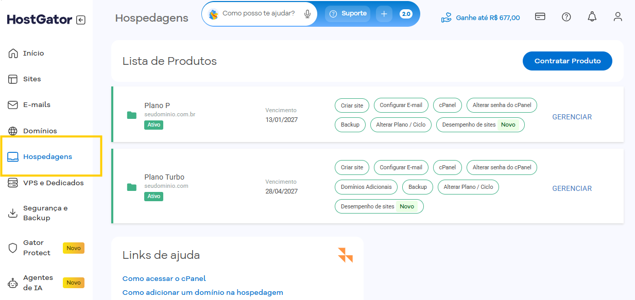Screen dimensions: 635x300
Task: Click Alterar senha do cPanel for Plano P
Action: (x=502, y=105)
